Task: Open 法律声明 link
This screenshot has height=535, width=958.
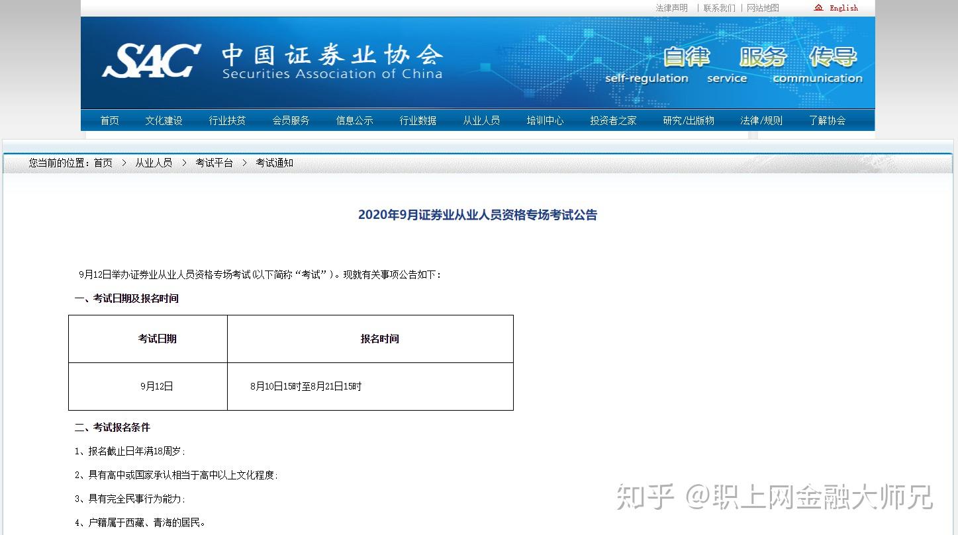Action: tap(671, 8)
